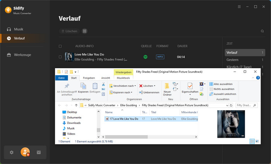271x164 pixels.
Task: Click Sidify Music Converter in address path
Action: (x=101, y=105)
